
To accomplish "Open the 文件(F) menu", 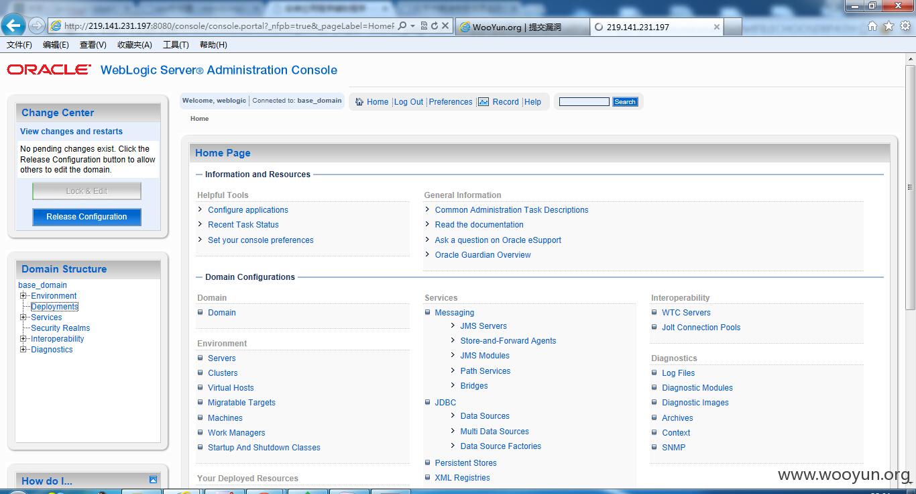I will point(19,45).
